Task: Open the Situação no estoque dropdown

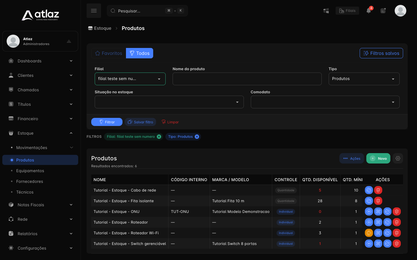Action: 169,102
